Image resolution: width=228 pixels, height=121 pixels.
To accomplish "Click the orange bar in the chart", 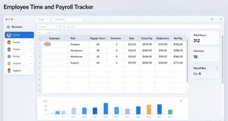I will [x=149, y=109].
